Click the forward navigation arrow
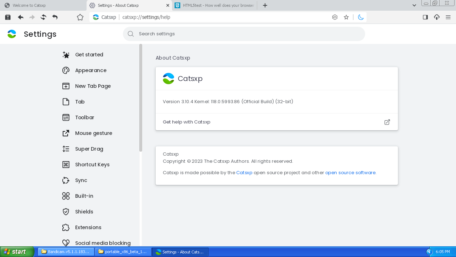Image resolution: width=456 pixels, height=257 pixels. click(x=32, y=17)
